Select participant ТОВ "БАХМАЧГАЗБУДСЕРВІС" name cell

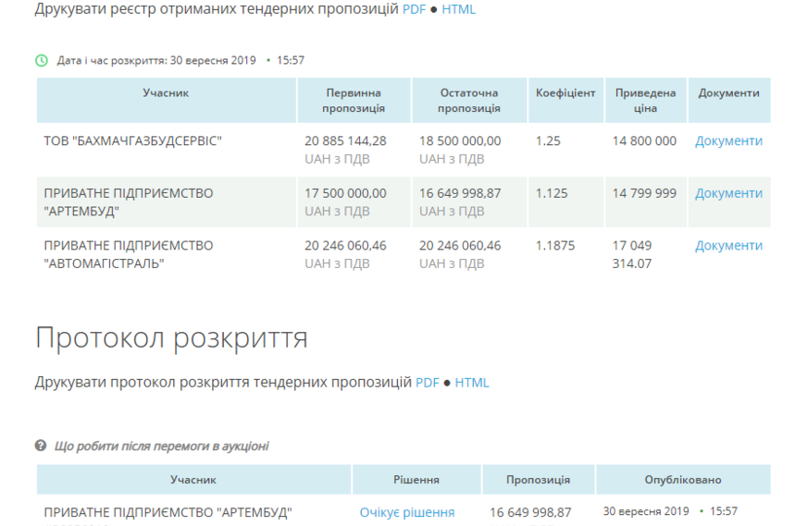pos(133,141)
